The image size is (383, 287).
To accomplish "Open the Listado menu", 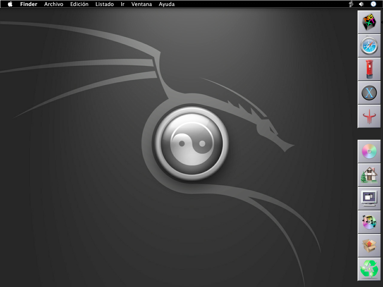I will 105,4.
